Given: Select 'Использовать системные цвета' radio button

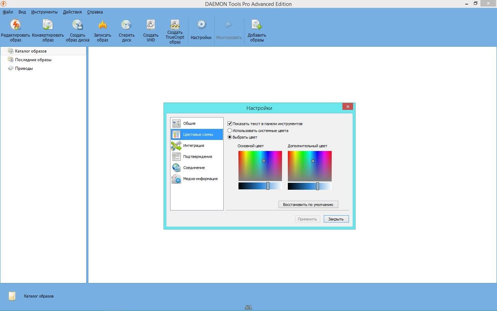Looking at the screenshot, I should pyautogui.click(x=230, y=130).
